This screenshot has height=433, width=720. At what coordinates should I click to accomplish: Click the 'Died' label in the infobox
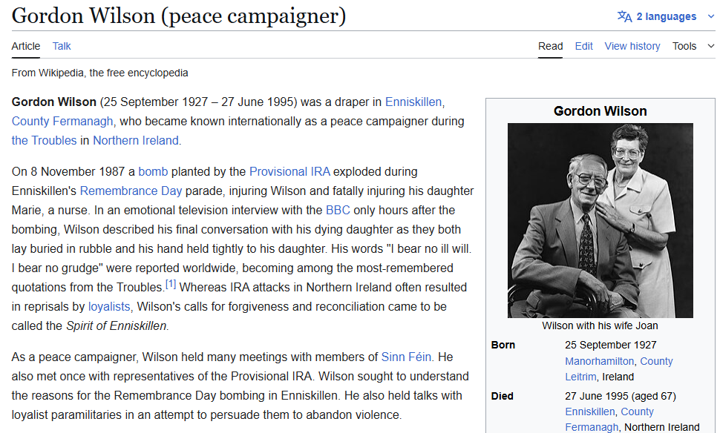point(502,396)
